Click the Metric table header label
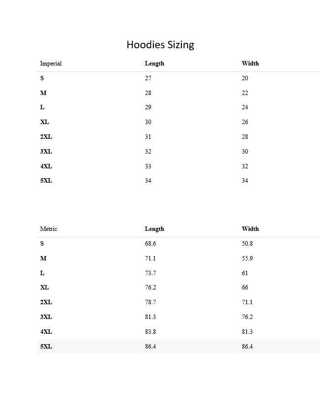320x415 pixels. (49, 229)
